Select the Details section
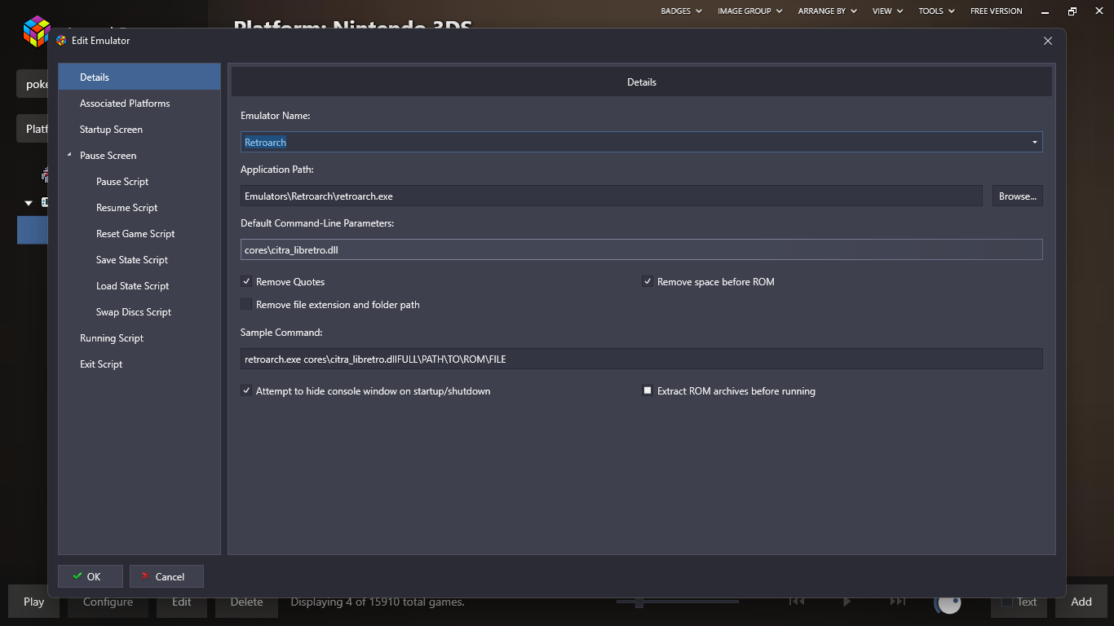The width and height of the screenshot is (1114, 626). pos(139,77)
